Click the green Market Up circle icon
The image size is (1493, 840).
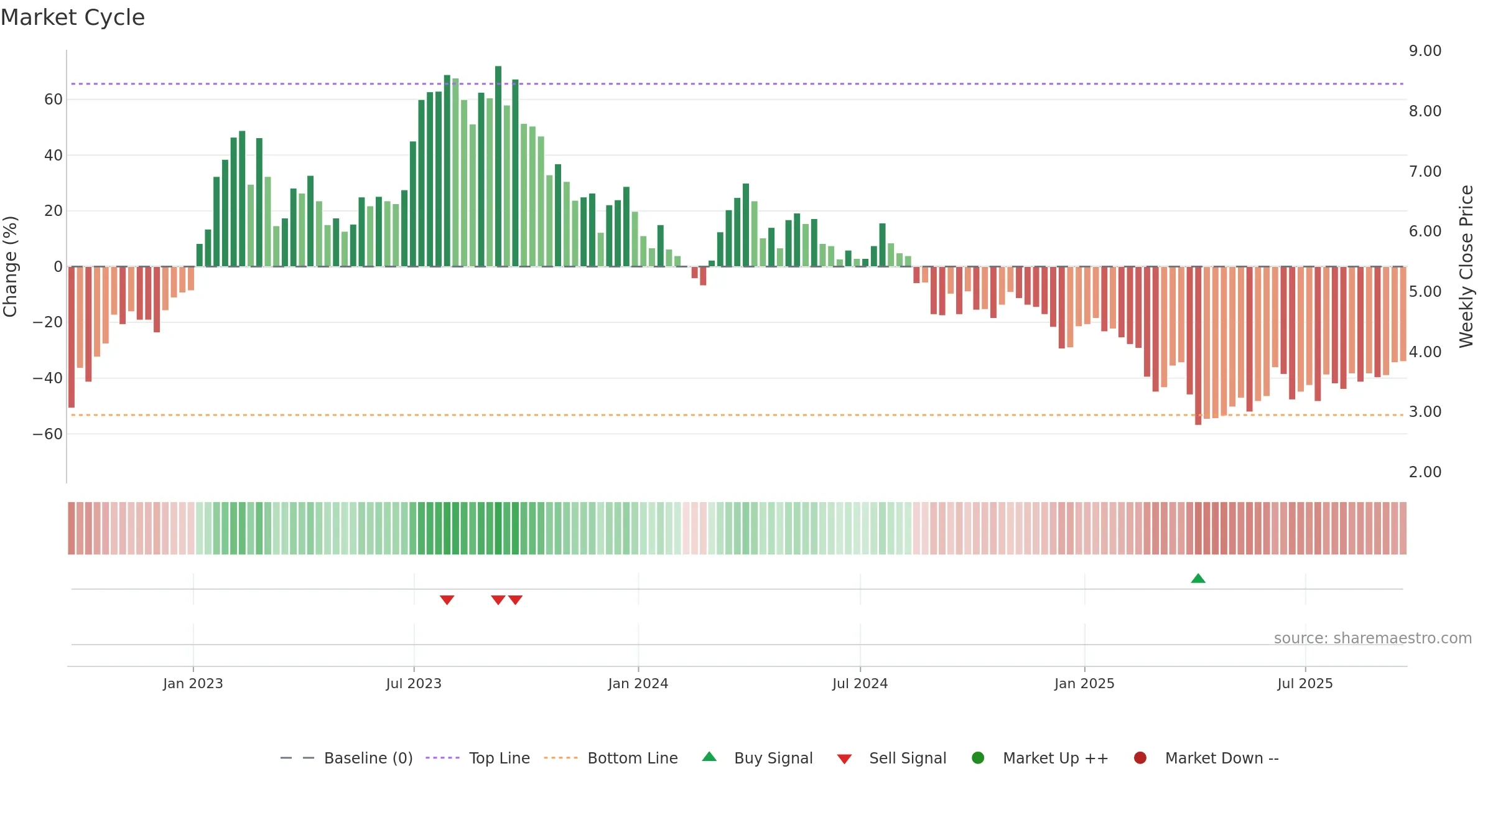(978, 758)
